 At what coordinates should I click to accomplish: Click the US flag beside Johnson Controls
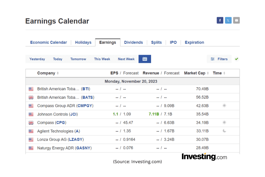click(31, 114)
